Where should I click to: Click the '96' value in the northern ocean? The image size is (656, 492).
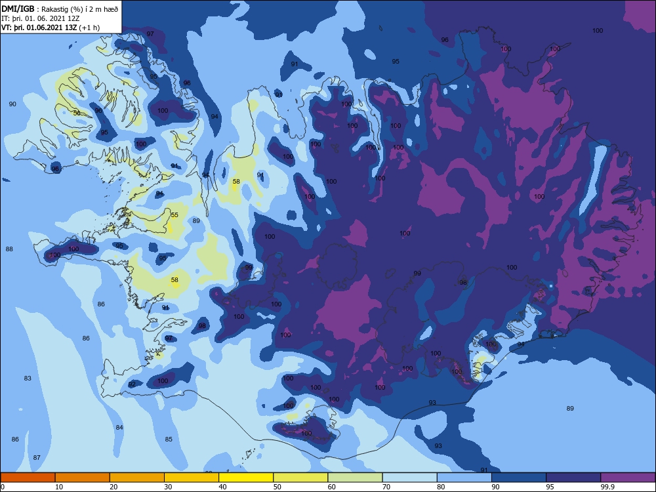[445, 40]
